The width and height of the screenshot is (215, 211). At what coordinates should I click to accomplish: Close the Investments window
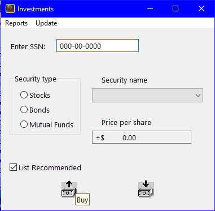pyautogui.click(x=201, y=9)
